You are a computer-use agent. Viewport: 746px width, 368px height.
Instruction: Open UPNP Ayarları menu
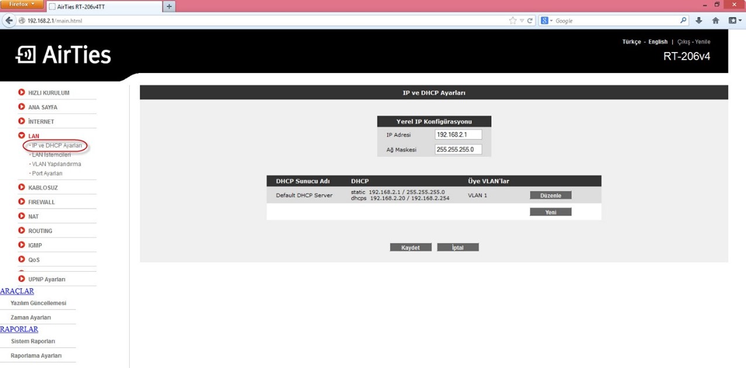click(47, 279)
